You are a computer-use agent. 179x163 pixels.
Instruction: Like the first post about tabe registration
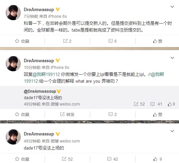point(158,41)
